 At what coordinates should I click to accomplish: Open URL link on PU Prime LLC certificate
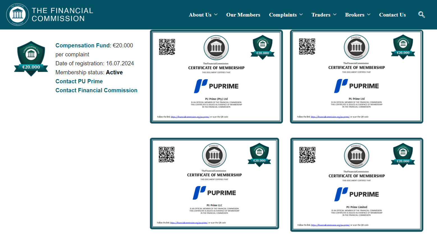point(189,223)
